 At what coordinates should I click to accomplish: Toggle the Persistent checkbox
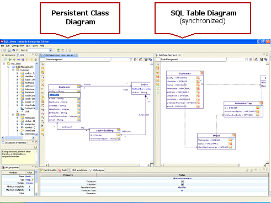pos(182,181)
